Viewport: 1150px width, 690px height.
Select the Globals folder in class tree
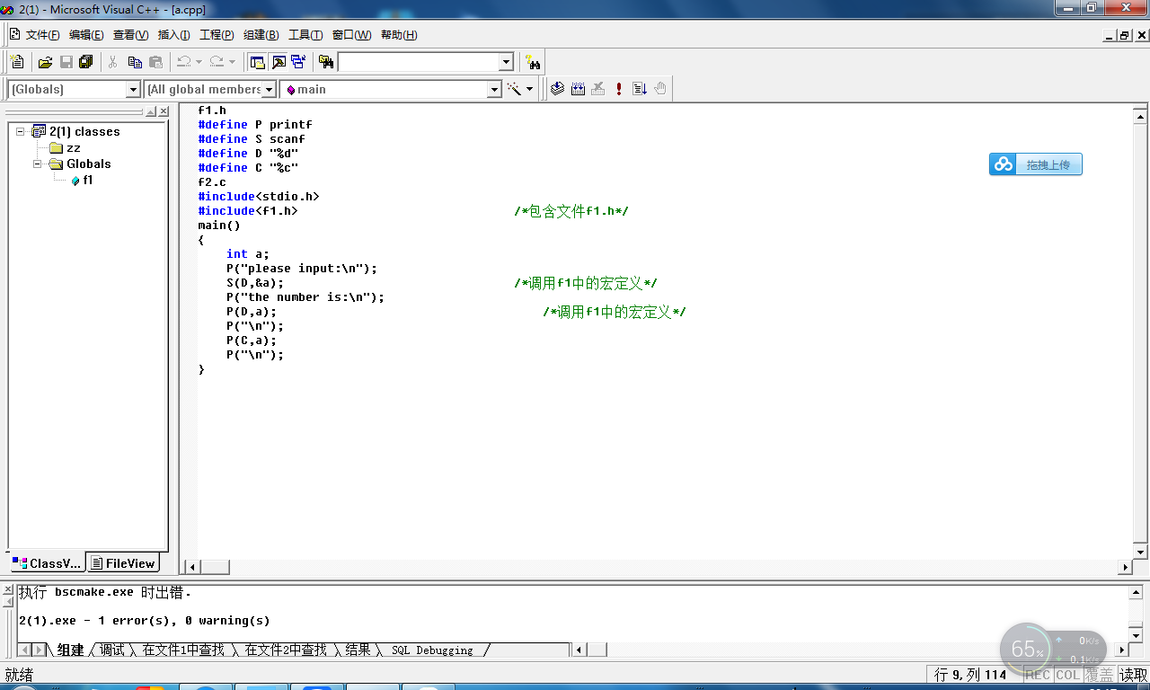click(x=80, y=164)
